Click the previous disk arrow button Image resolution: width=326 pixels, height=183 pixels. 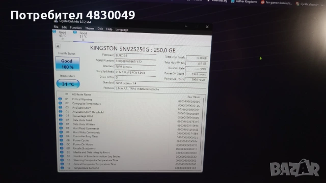pos(58,46)
